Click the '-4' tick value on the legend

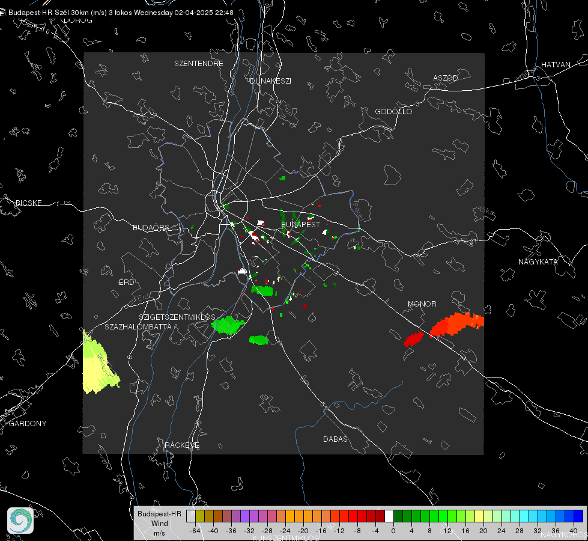pyautogui.click(x=375, y=531)
